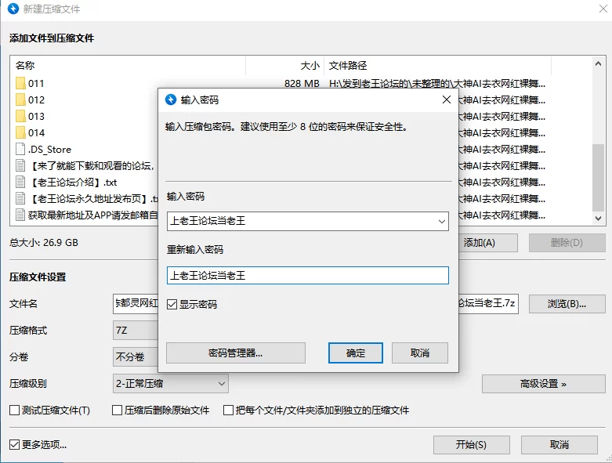Click the 【来了就能下载和观看的论坛 document icon

(20, 165)
